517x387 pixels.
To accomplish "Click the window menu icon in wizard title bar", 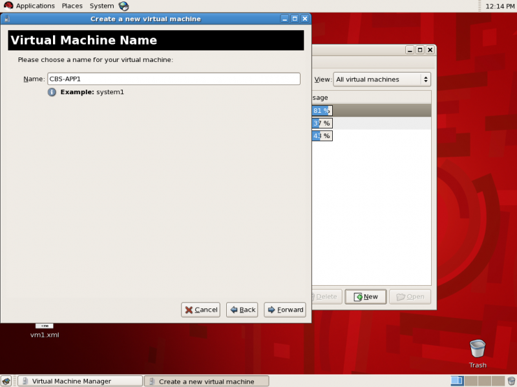I will [x=7, y=19].
